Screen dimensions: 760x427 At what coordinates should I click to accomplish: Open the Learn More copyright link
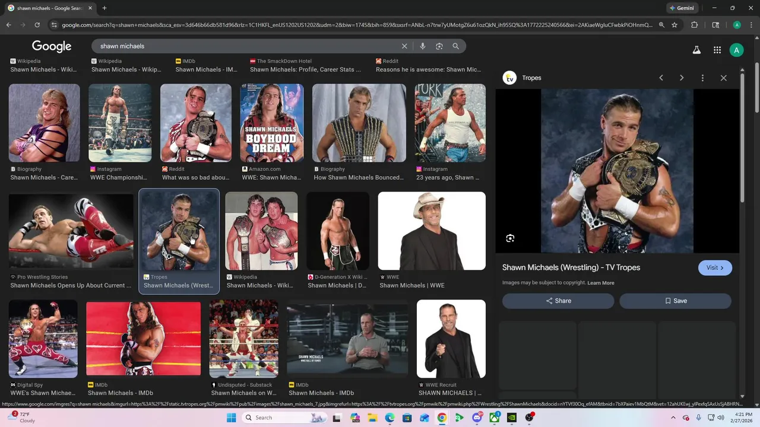click(x=601, y=283)
